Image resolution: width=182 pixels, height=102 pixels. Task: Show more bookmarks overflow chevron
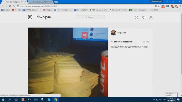179,10
